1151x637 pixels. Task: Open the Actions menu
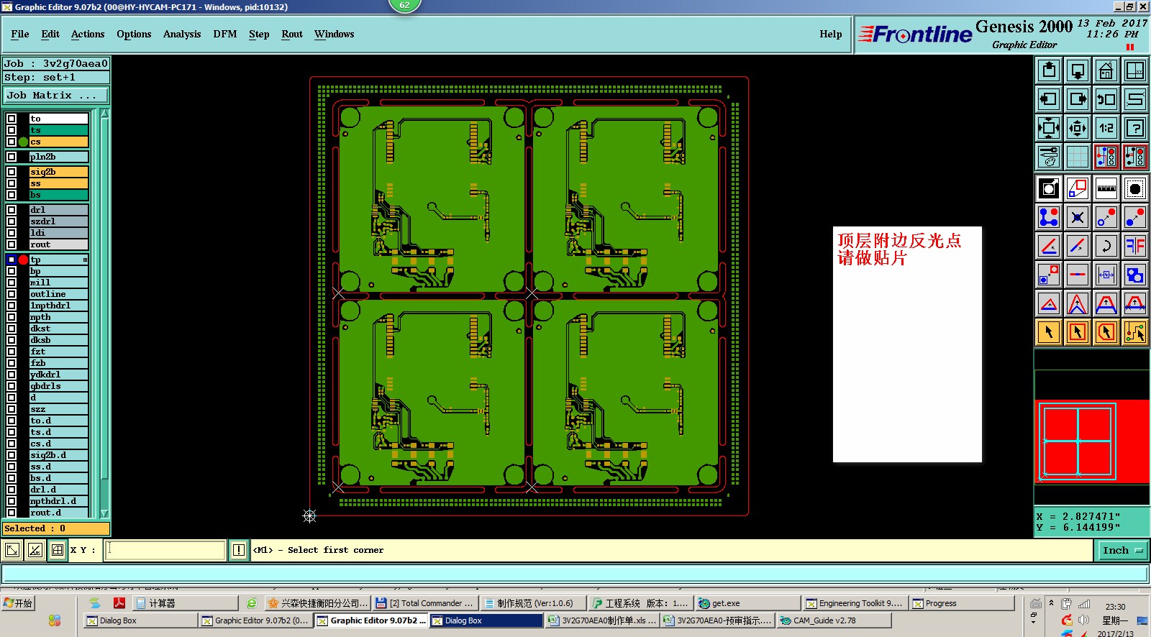88,34
